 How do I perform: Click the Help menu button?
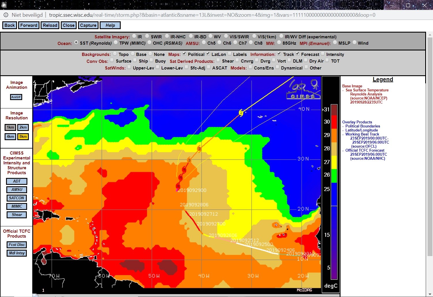point(110,25)
